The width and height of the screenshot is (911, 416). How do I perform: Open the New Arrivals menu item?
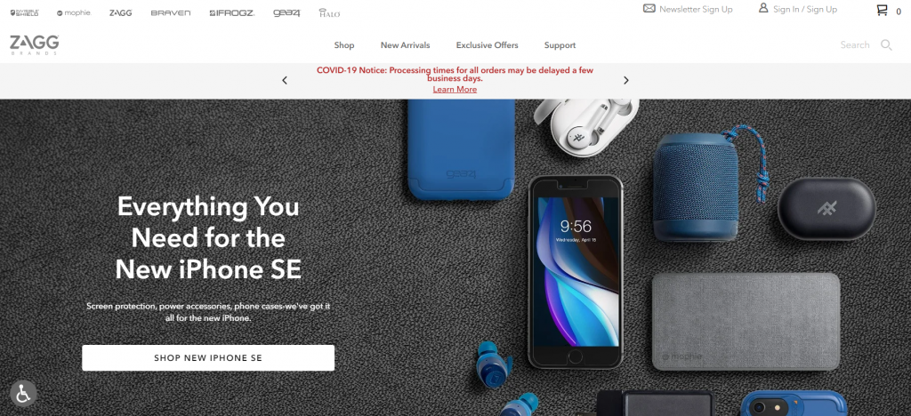click(405, 45)
